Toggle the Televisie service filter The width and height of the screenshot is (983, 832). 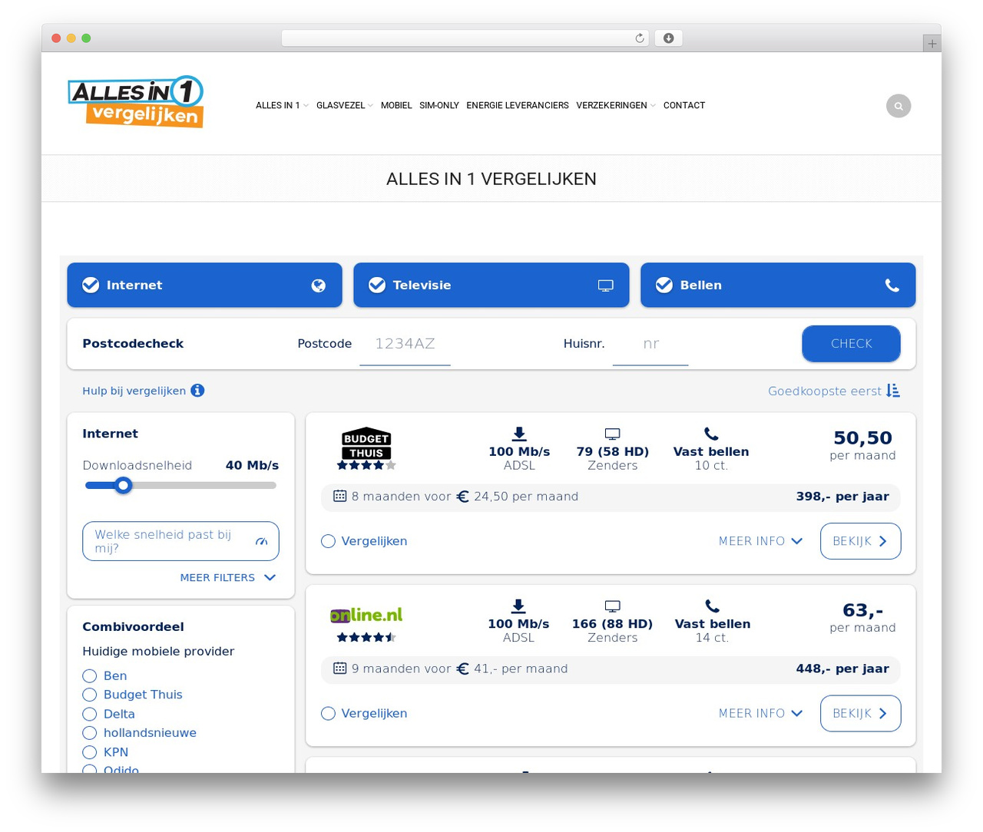491,285
